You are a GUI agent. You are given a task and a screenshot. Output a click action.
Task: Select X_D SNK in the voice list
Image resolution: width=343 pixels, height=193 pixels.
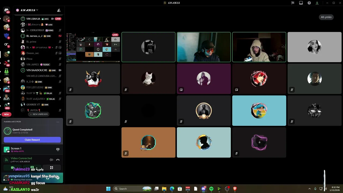point(42,82)
